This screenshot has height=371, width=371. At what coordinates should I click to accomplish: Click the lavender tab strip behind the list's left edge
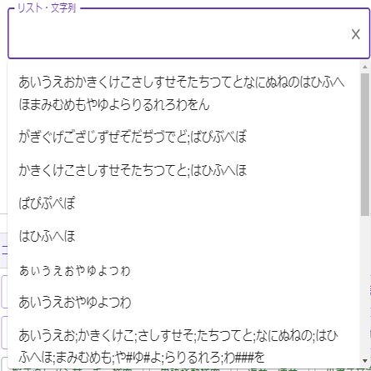[x=3, y=250]
